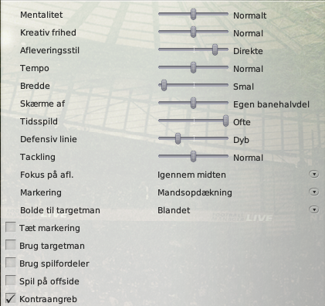Click the Skærme af slider handle

(x=193, y=103)
